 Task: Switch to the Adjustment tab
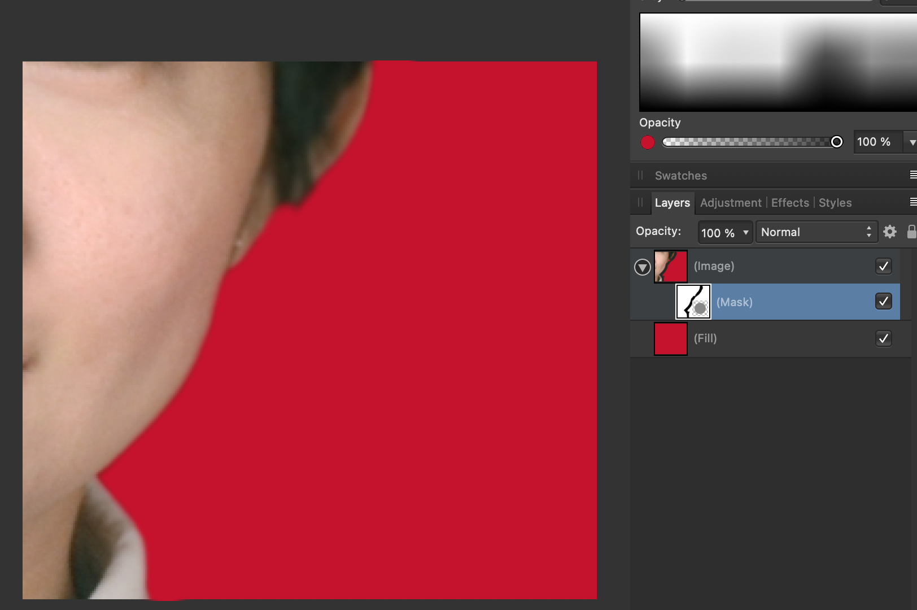[x=731, y=203]
